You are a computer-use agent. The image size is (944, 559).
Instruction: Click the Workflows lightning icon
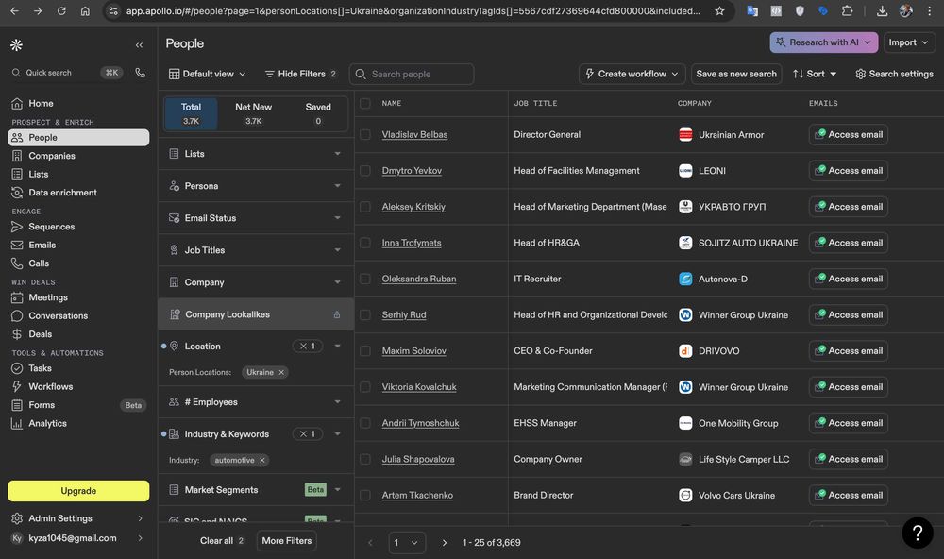(17, 386)
